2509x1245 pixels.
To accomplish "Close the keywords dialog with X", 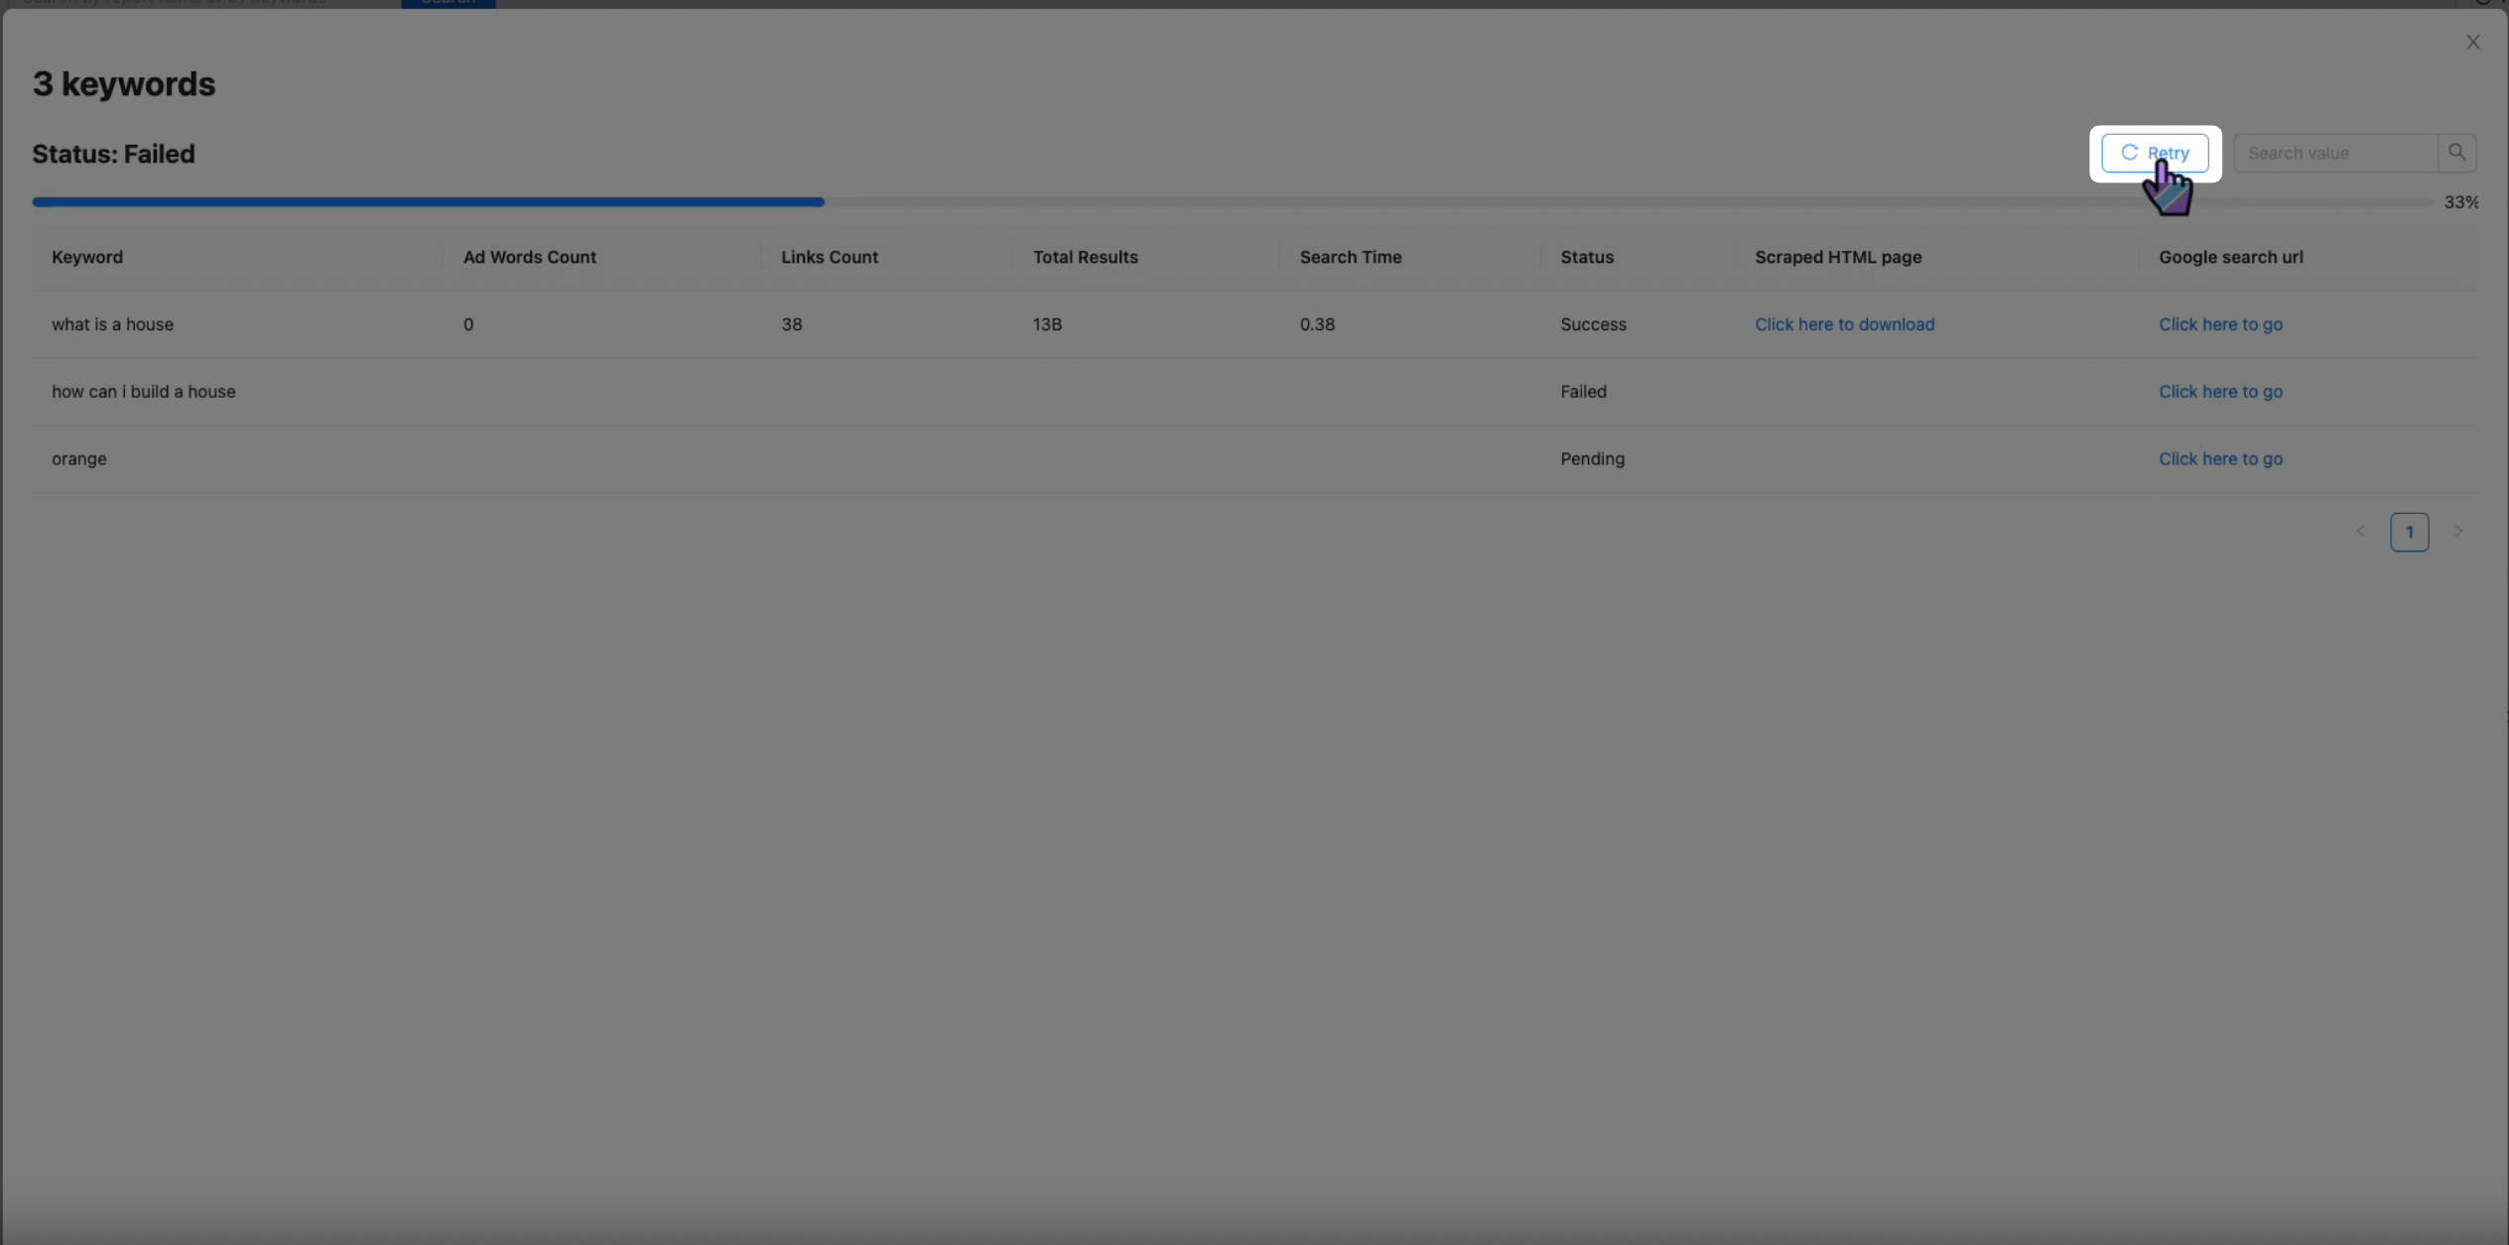I will [x=2472, y=42].
